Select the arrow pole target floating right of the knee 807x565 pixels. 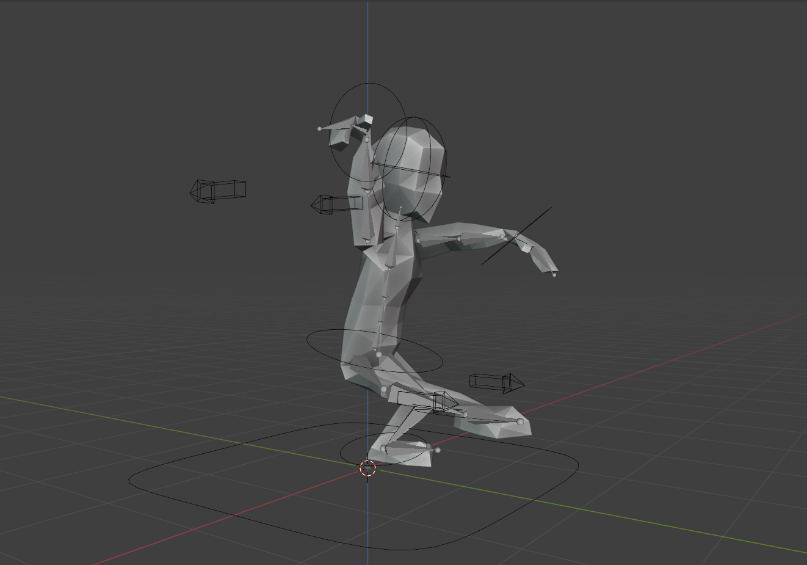(x=496, y=383)
